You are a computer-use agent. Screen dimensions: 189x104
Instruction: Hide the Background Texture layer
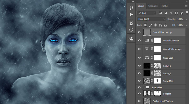pos(139,101)
